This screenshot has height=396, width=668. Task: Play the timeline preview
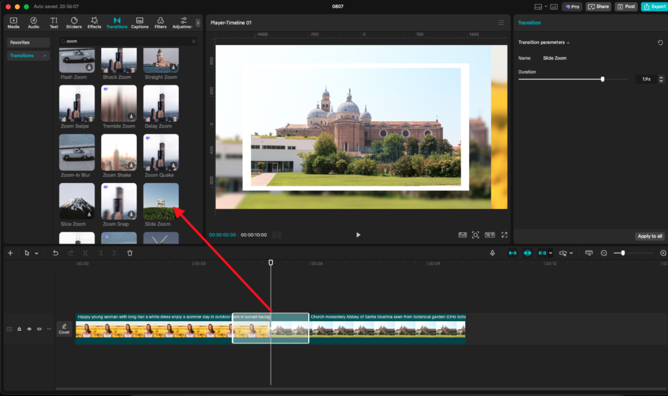tap(358, 234)
